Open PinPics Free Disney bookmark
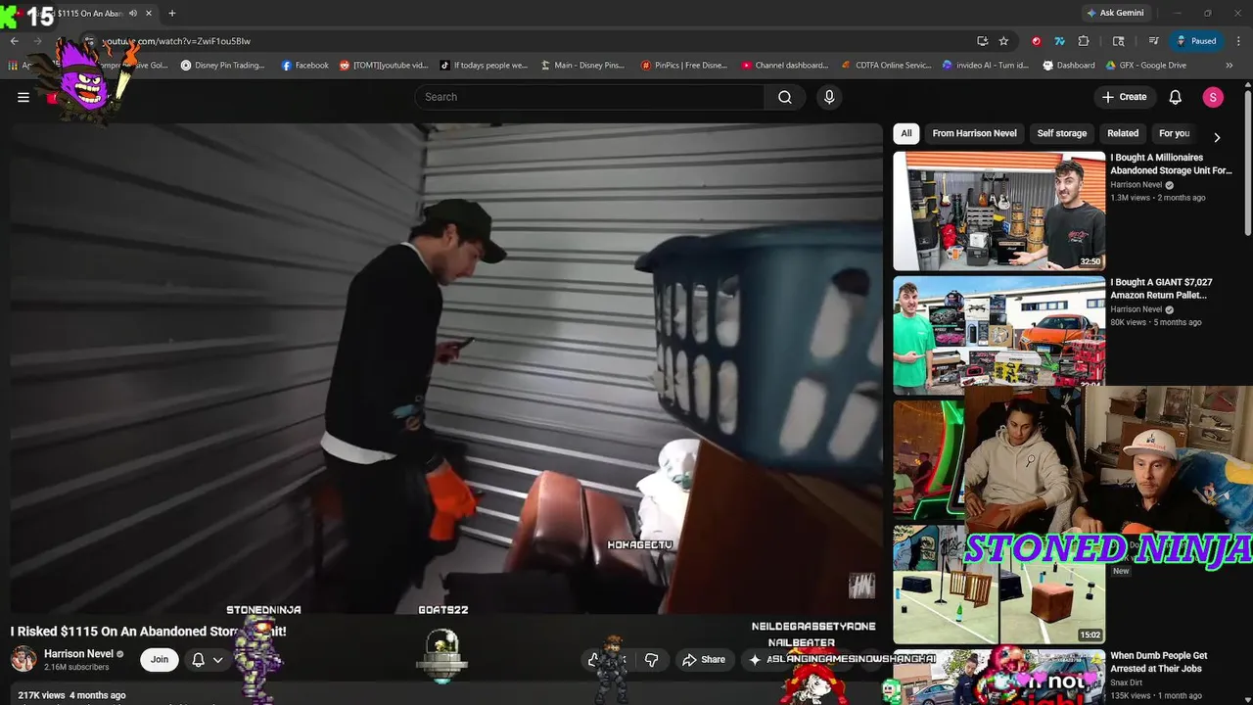 (x=684, y=66)
